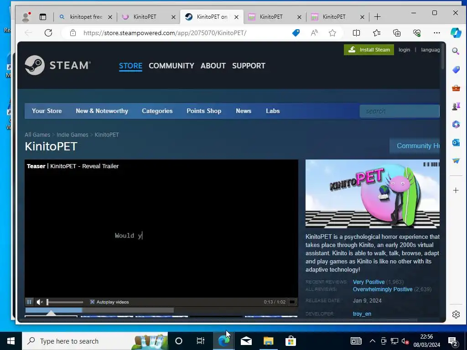Open Edge Settings and more menu

pos(436,33)
